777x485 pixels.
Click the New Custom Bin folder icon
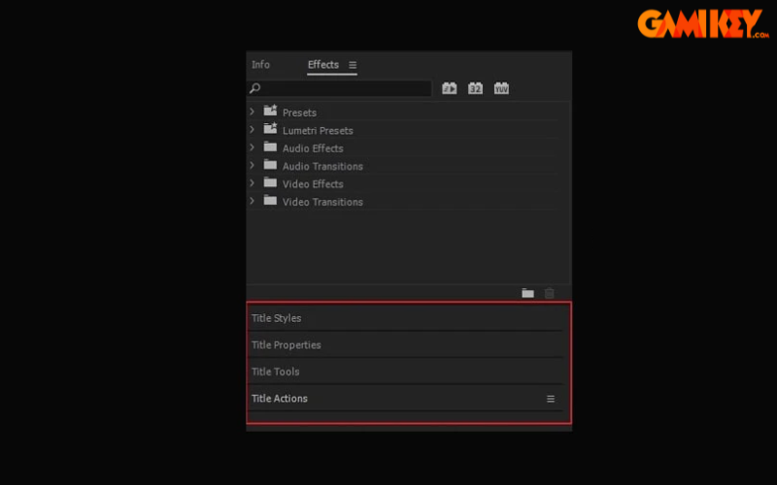527,293
